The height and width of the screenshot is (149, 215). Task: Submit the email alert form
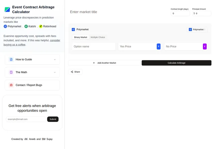click(53, 119)
